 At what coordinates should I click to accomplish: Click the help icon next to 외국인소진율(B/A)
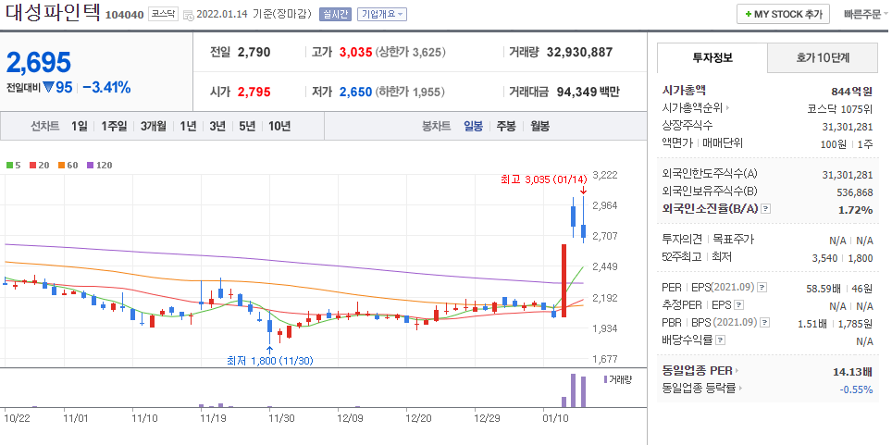[x=766, y=209]
